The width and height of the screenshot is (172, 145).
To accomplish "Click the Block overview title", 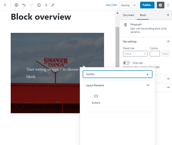I will point(41,17).
